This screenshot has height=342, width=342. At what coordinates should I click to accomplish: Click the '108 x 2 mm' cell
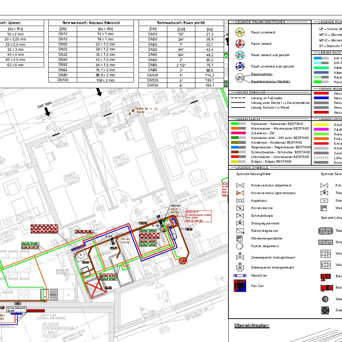click(105, 80)
